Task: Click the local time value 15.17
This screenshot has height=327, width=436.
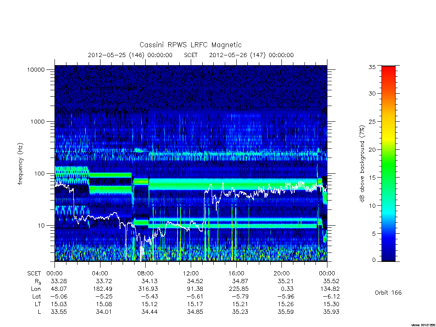Action: click(x=195, y=304)
